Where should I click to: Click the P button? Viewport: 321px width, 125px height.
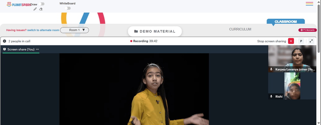pyautogui.click(x=301, y=41)
